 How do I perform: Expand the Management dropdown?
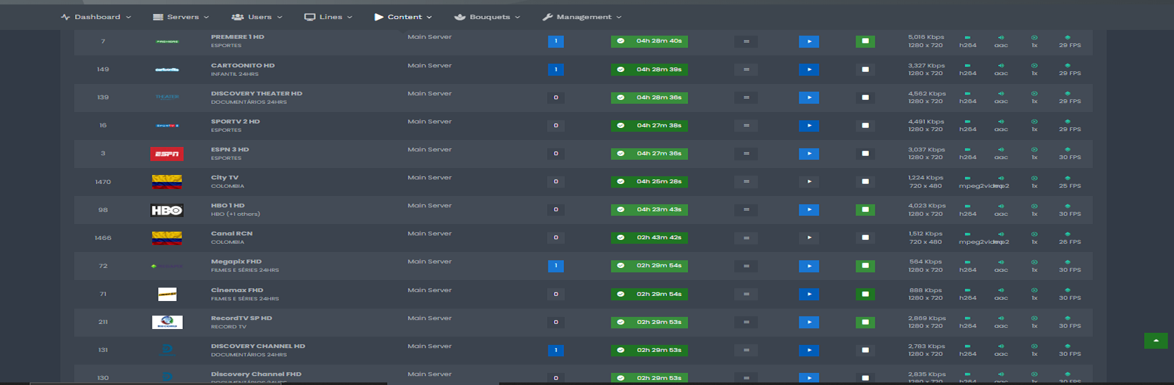tap(582, 17)
